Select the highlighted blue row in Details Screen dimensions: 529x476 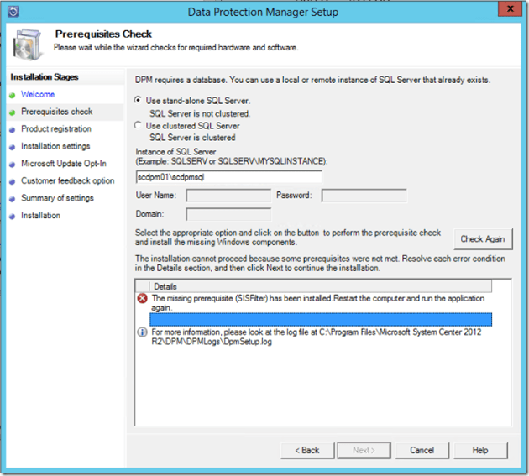(x=321, y=320)
